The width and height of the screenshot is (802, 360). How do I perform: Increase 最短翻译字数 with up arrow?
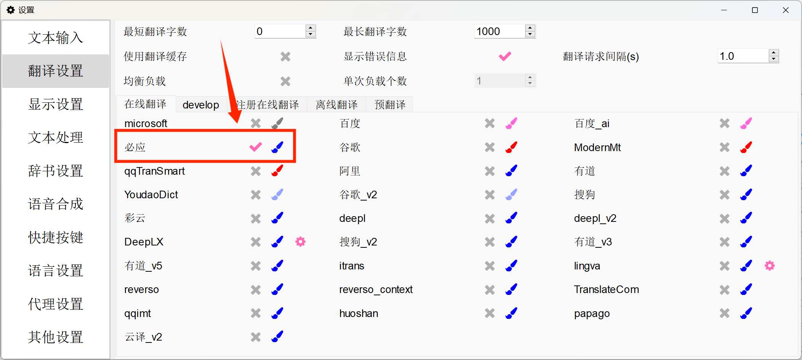(311, 28)
